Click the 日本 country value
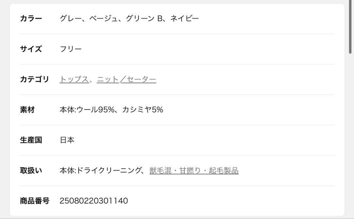 coord(67,140)
